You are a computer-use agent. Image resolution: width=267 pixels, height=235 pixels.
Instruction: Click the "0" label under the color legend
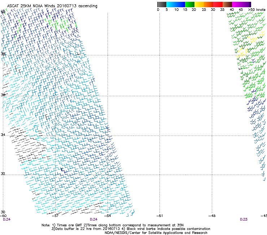[158, 10]
